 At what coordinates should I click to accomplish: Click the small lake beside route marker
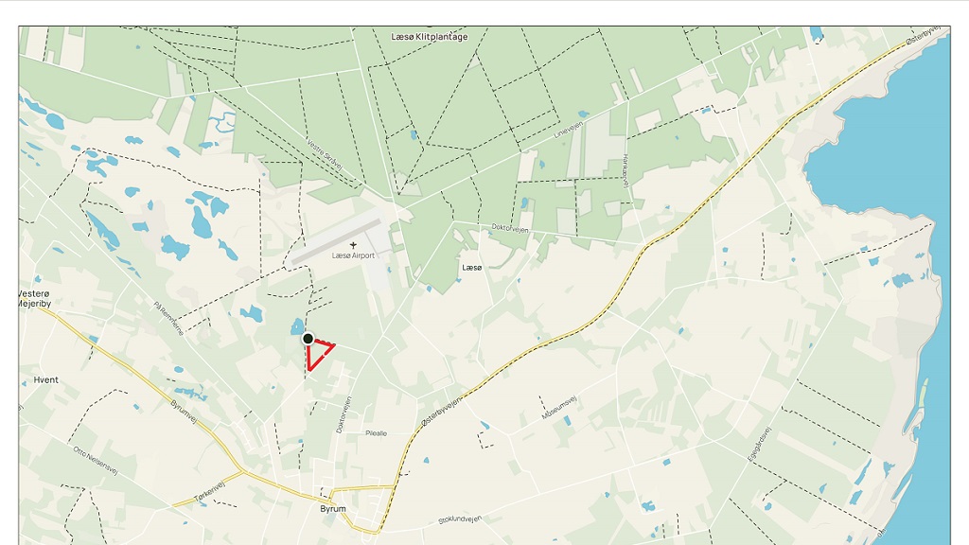(x=297, y=326)
